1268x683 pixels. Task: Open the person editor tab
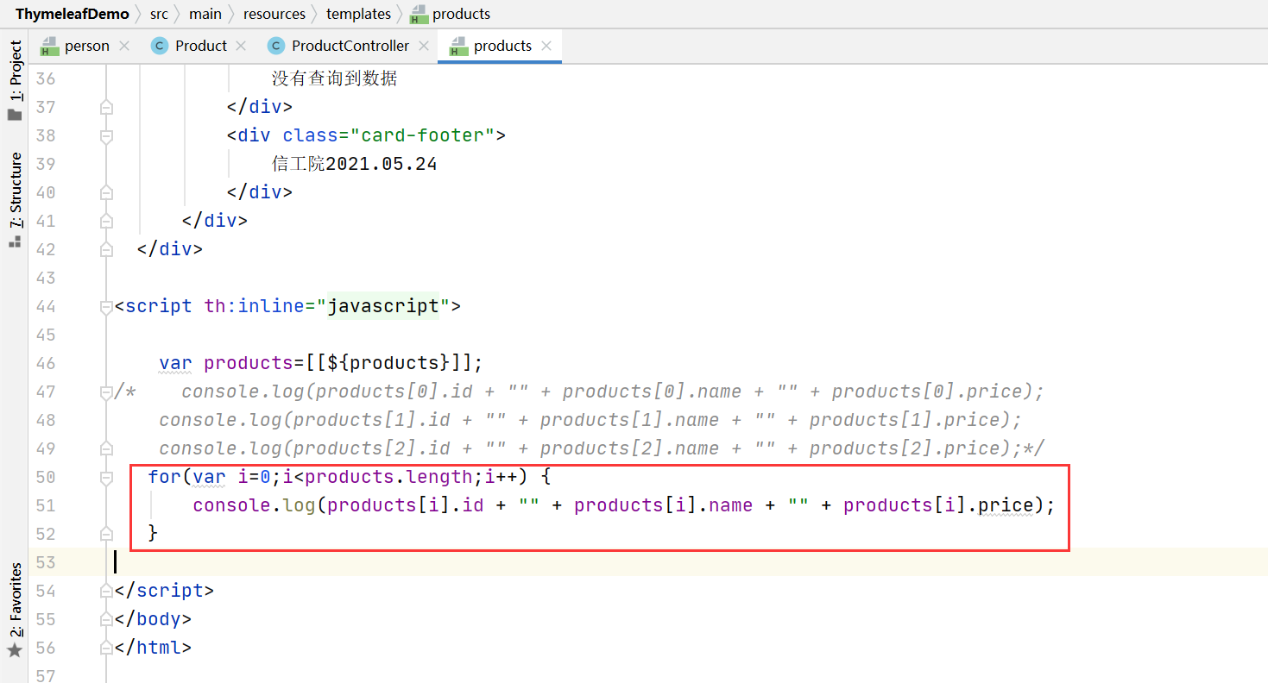(x=86, y=46)
